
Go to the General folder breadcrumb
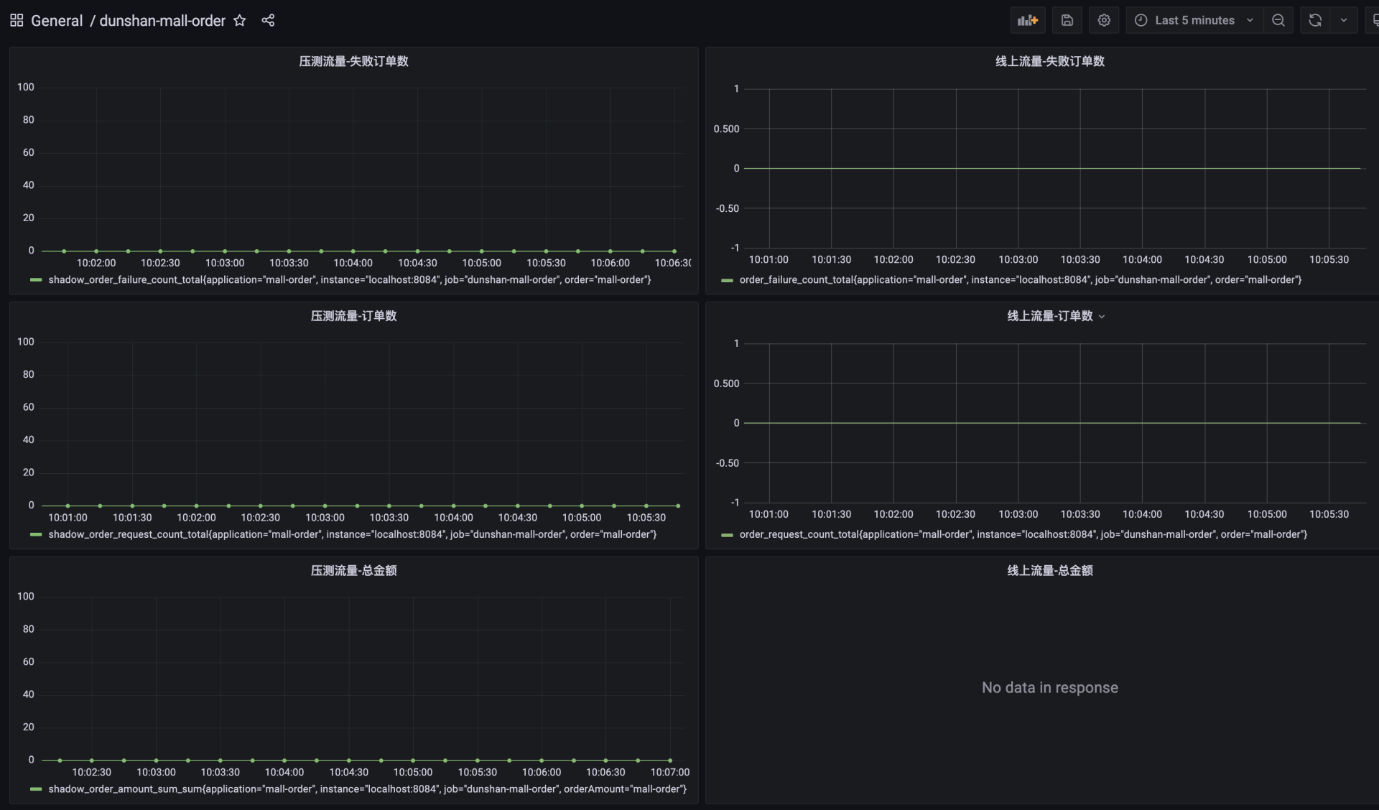tap(57, 20)
